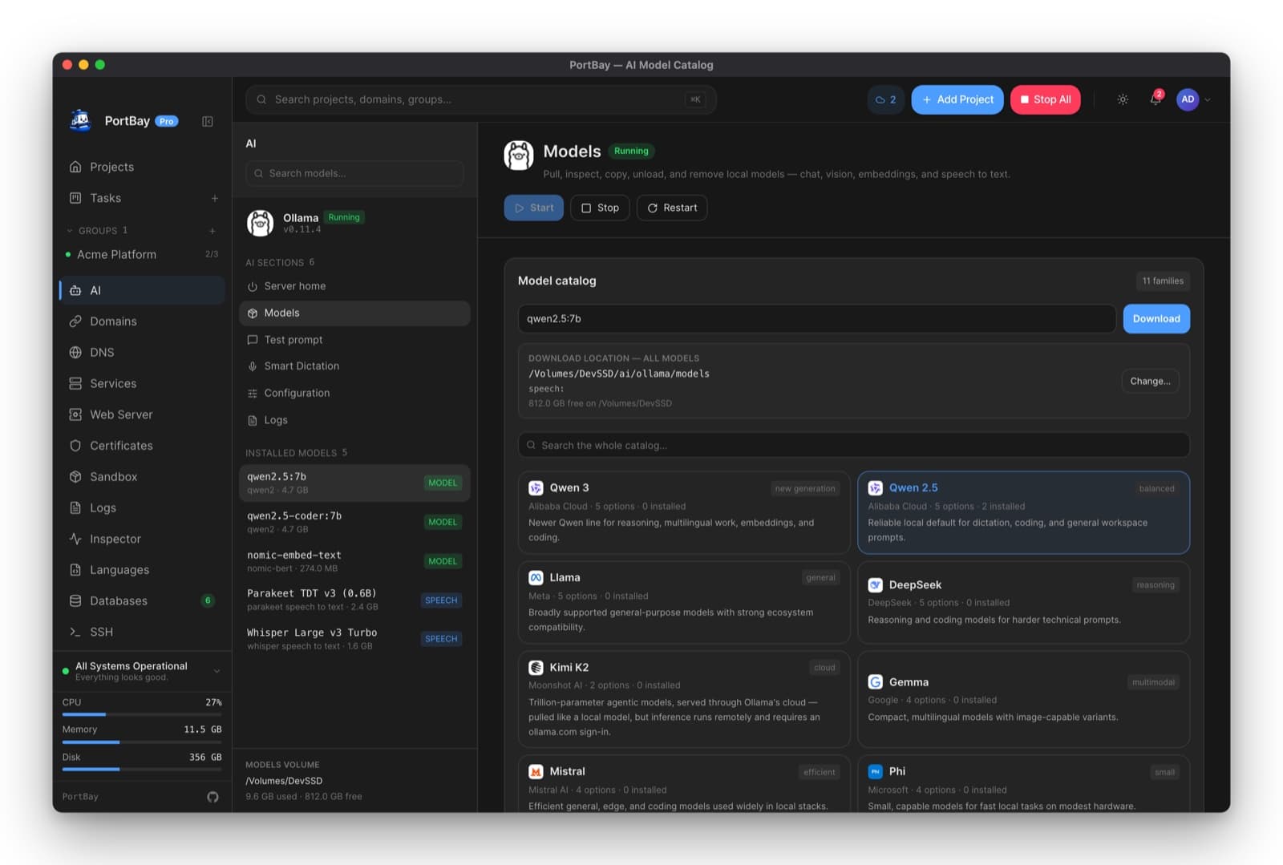Click the AI sidebar robot icon
The image size is (1283, 865).
pyautogui.click(x=75, y=290)
